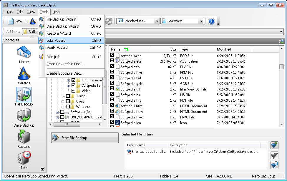Open the Address bar dropdown arrow

pos(281,32)
